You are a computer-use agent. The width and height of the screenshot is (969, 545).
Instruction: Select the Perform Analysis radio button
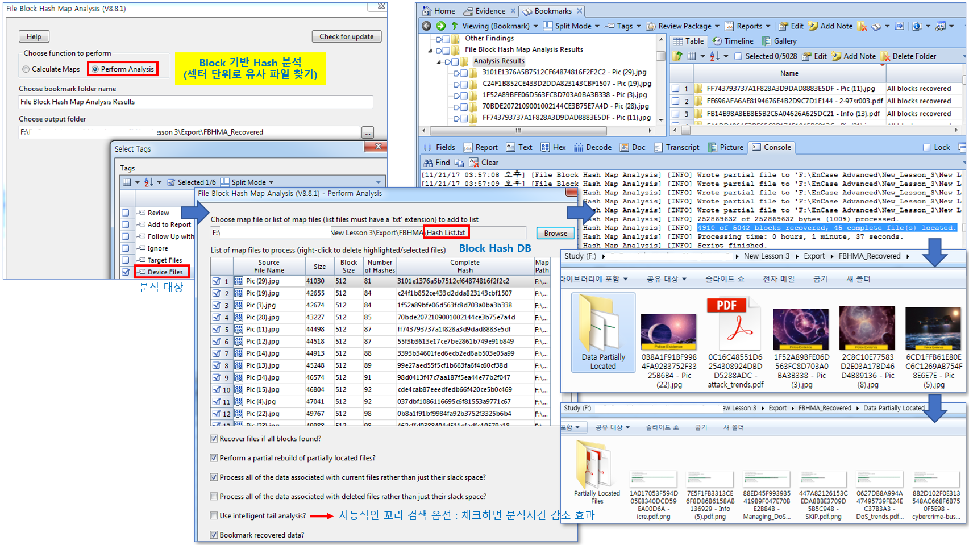click(x=95, y=69)
